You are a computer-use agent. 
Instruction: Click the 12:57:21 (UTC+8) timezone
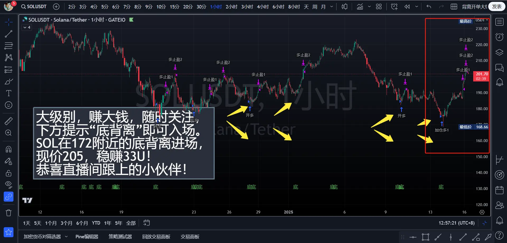pyautogui.click(x=457, y=223)
